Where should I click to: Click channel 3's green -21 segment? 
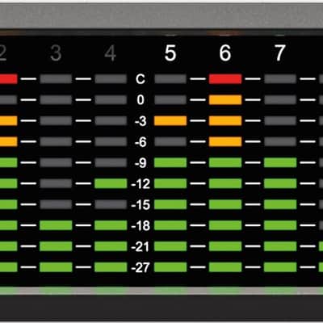(56, 246)
